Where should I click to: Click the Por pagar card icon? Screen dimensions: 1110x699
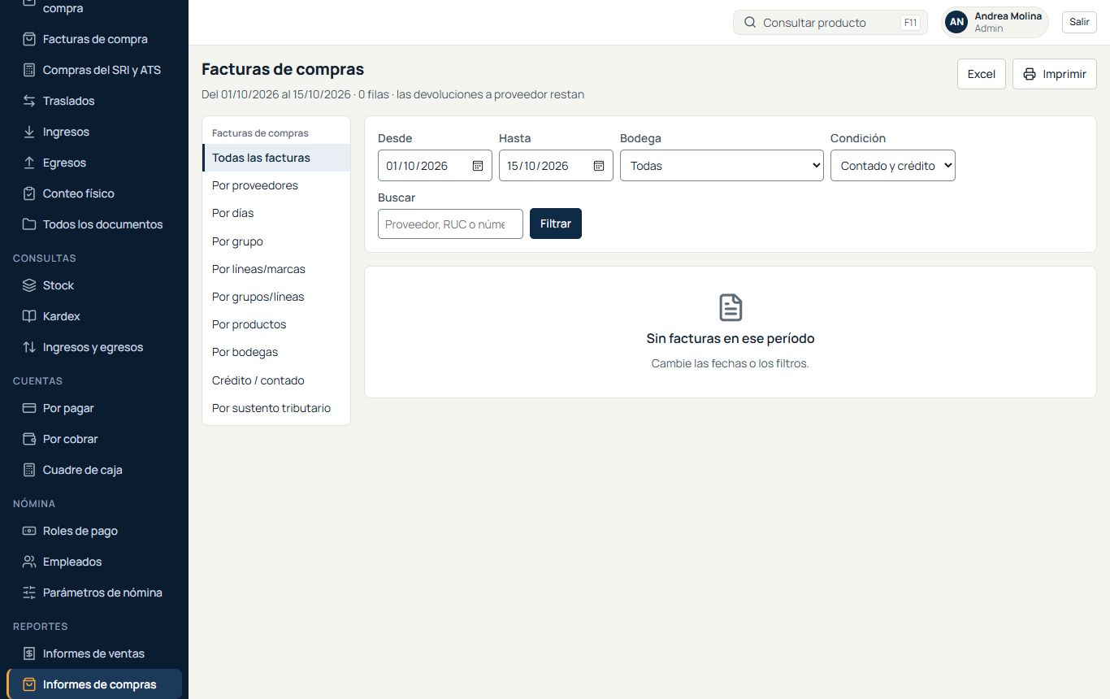29,408
